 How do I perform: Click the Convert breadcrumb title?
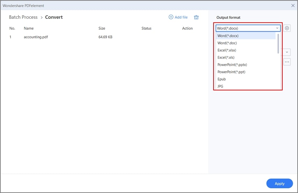pyautogui.click(x=54, y=17)
